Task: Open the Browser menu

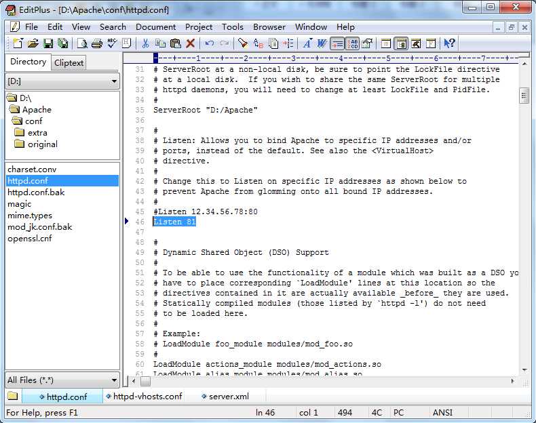Action: coord(269,26)
